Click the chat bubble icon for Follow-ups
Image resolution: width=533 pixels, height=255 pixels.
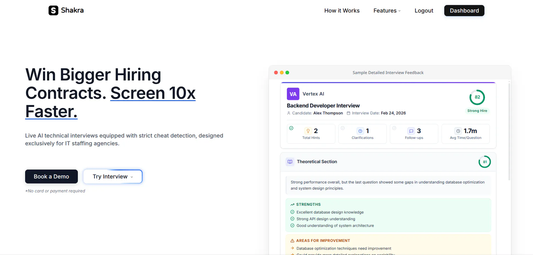click(411, 131)
